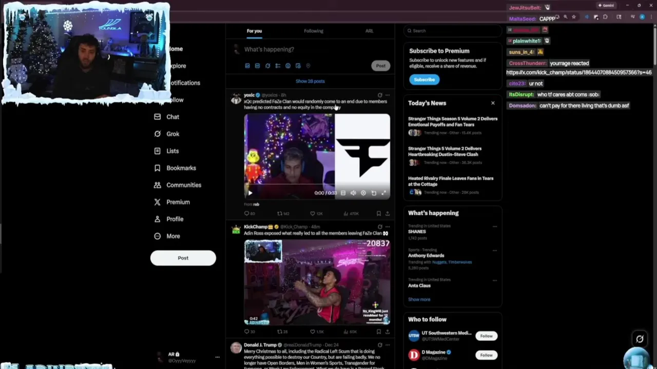The width and height of the screenshot is (657, 369).
Task: Open kick_champ status link in chat
Action: click(x=579, y=73)
